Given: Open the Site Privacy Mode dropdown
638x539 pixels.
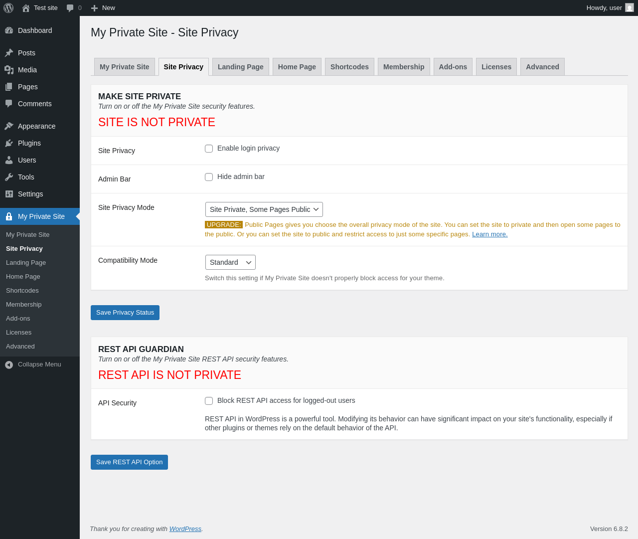Looking at the screenshot, I should [264, 209].
